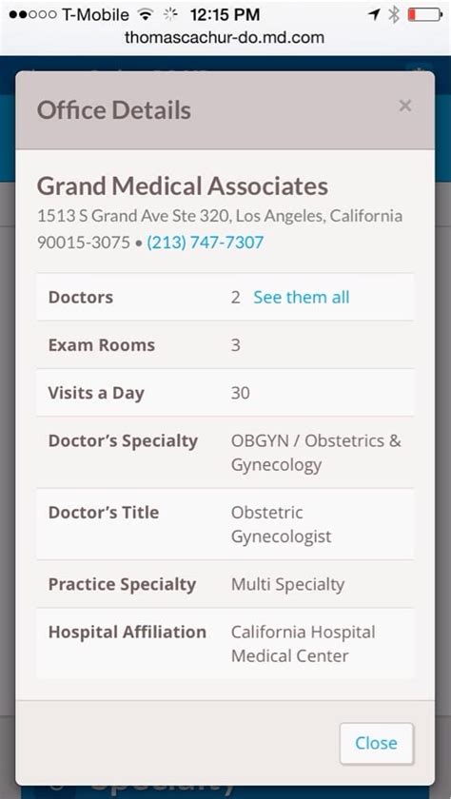
Task: Open the See them all doctors link
Action: [302, 297]
